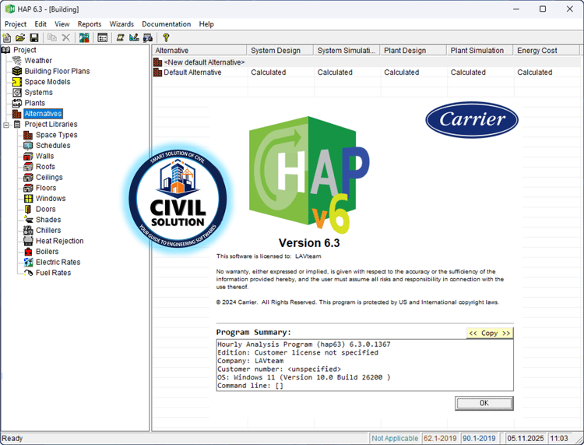This screenshot has height=445, width=584.
Task: Create a new project via toolbar icon
Action: pyautogui.click(x=7, y=37)
